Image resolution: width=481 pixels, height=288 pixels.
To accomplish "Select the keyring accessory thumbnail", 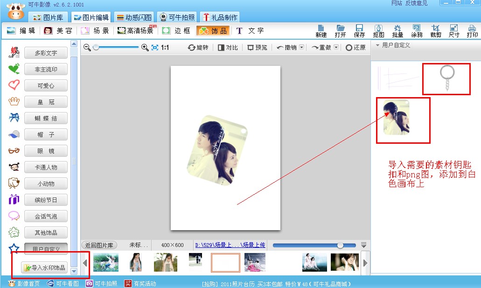I will 447,77.
